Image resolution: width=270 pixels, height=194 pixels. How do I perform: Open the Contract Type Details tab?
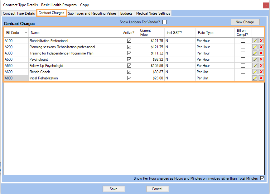pyautogui.click(x=19, y=13)
